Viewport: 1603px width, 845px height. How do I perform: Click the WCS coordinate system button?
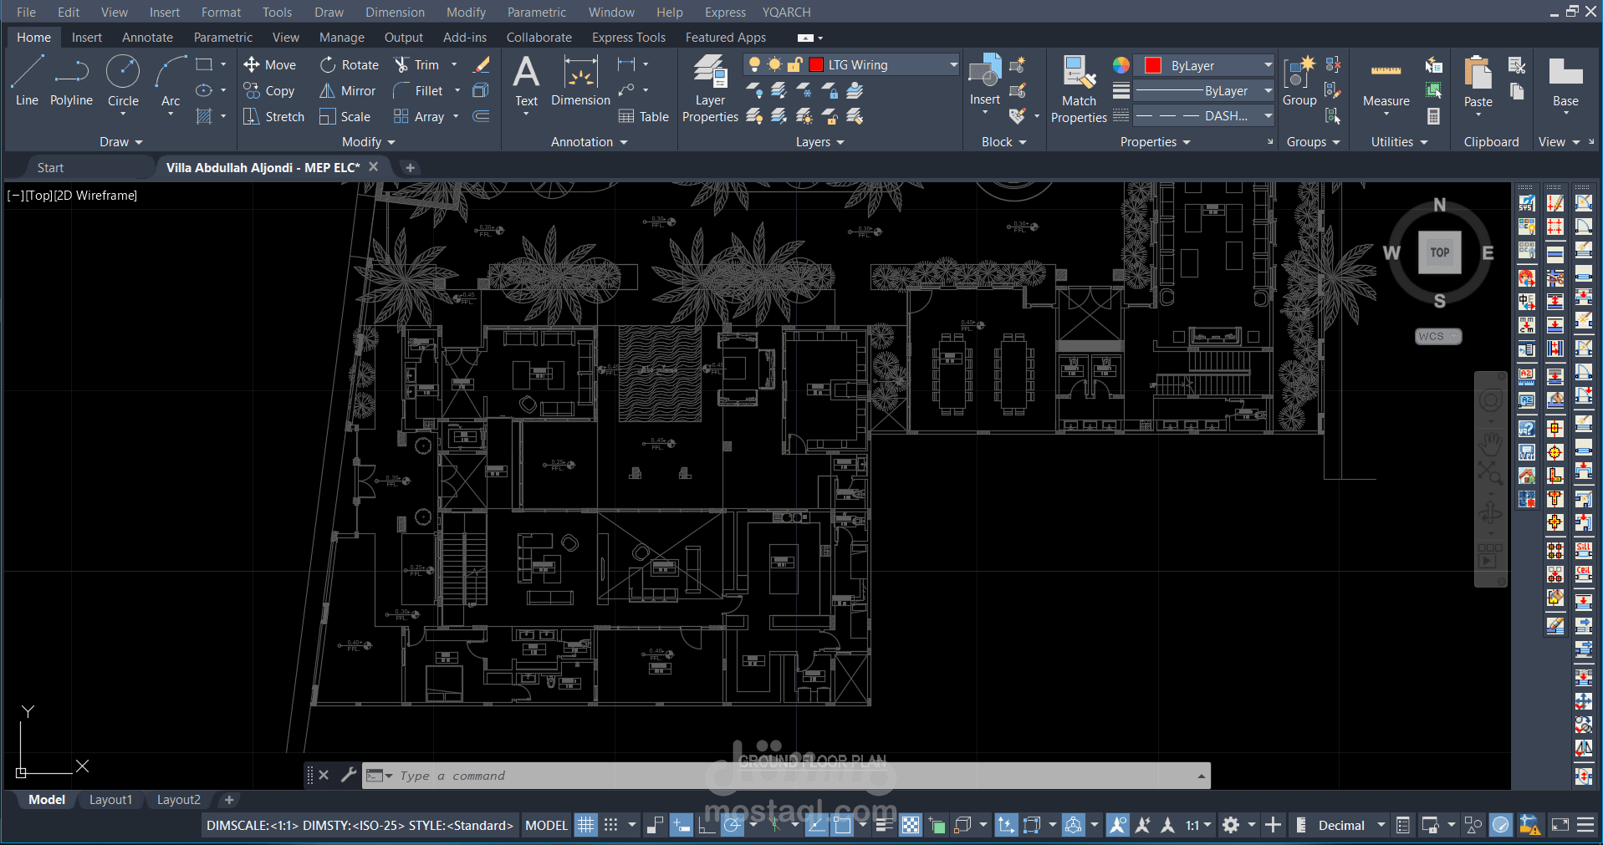pyautogui.click(x=1438, y=336)
